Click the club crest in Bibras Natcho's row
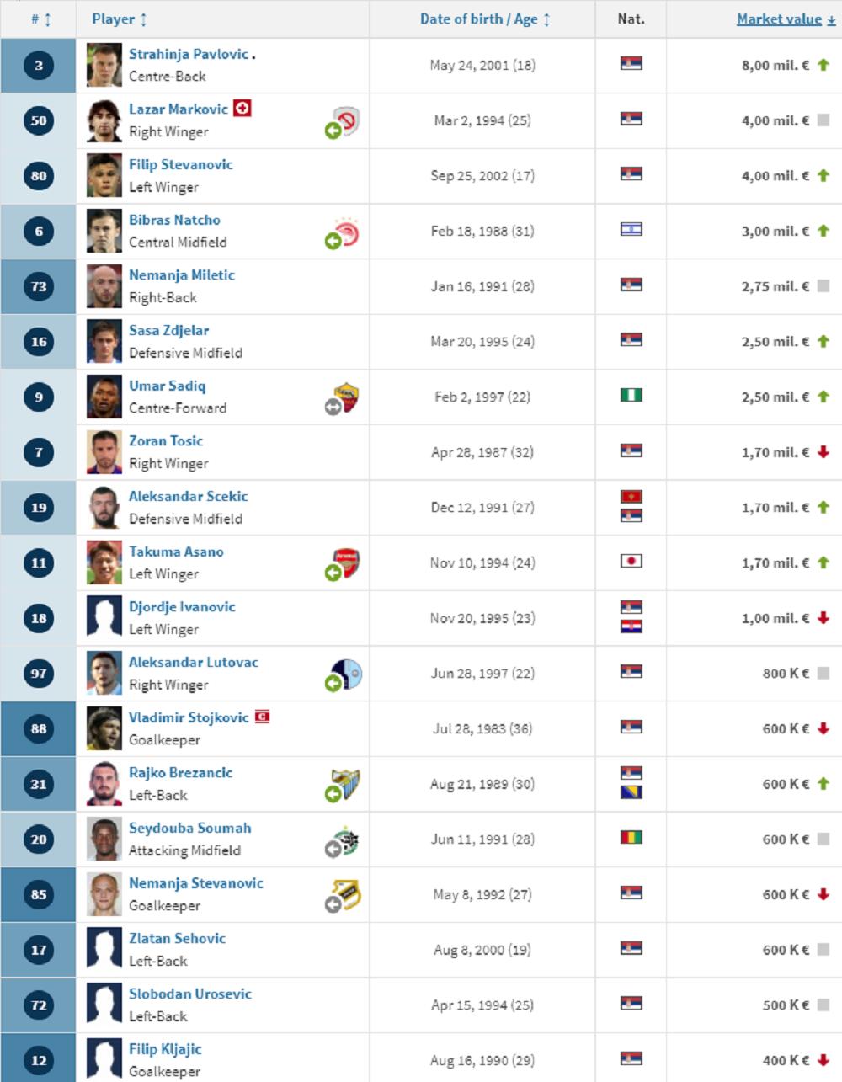This screenshot has width=842, height=1082. click(x=346, y=231)
